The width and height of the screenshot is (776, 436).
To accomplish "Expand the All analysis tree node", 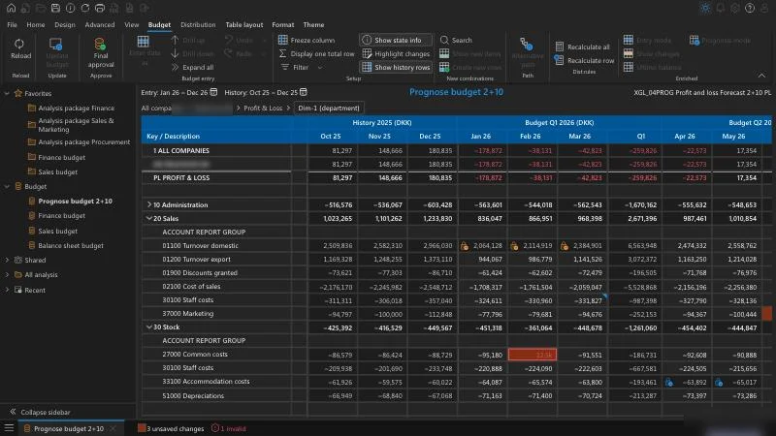I will [x=7, y=275].
